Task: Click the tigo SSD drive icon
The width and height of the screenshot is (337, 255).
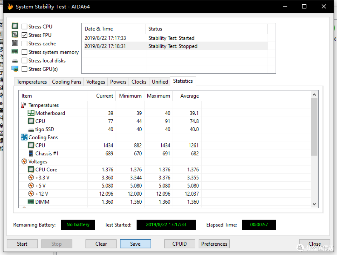Action: pyautogui.click(x=31, y=130)
